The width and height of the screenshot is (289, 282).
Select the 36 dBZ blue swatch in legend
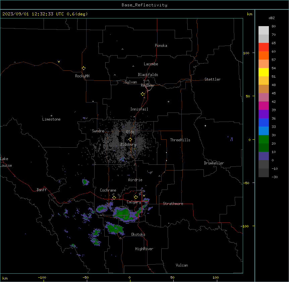pos(264,122)
